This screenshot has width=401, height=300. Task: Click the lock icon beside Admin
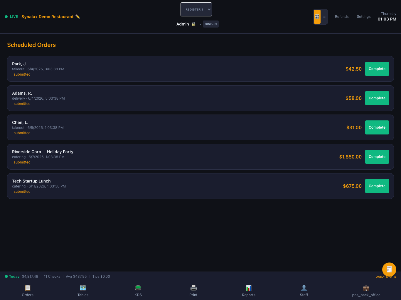point(193,24)
